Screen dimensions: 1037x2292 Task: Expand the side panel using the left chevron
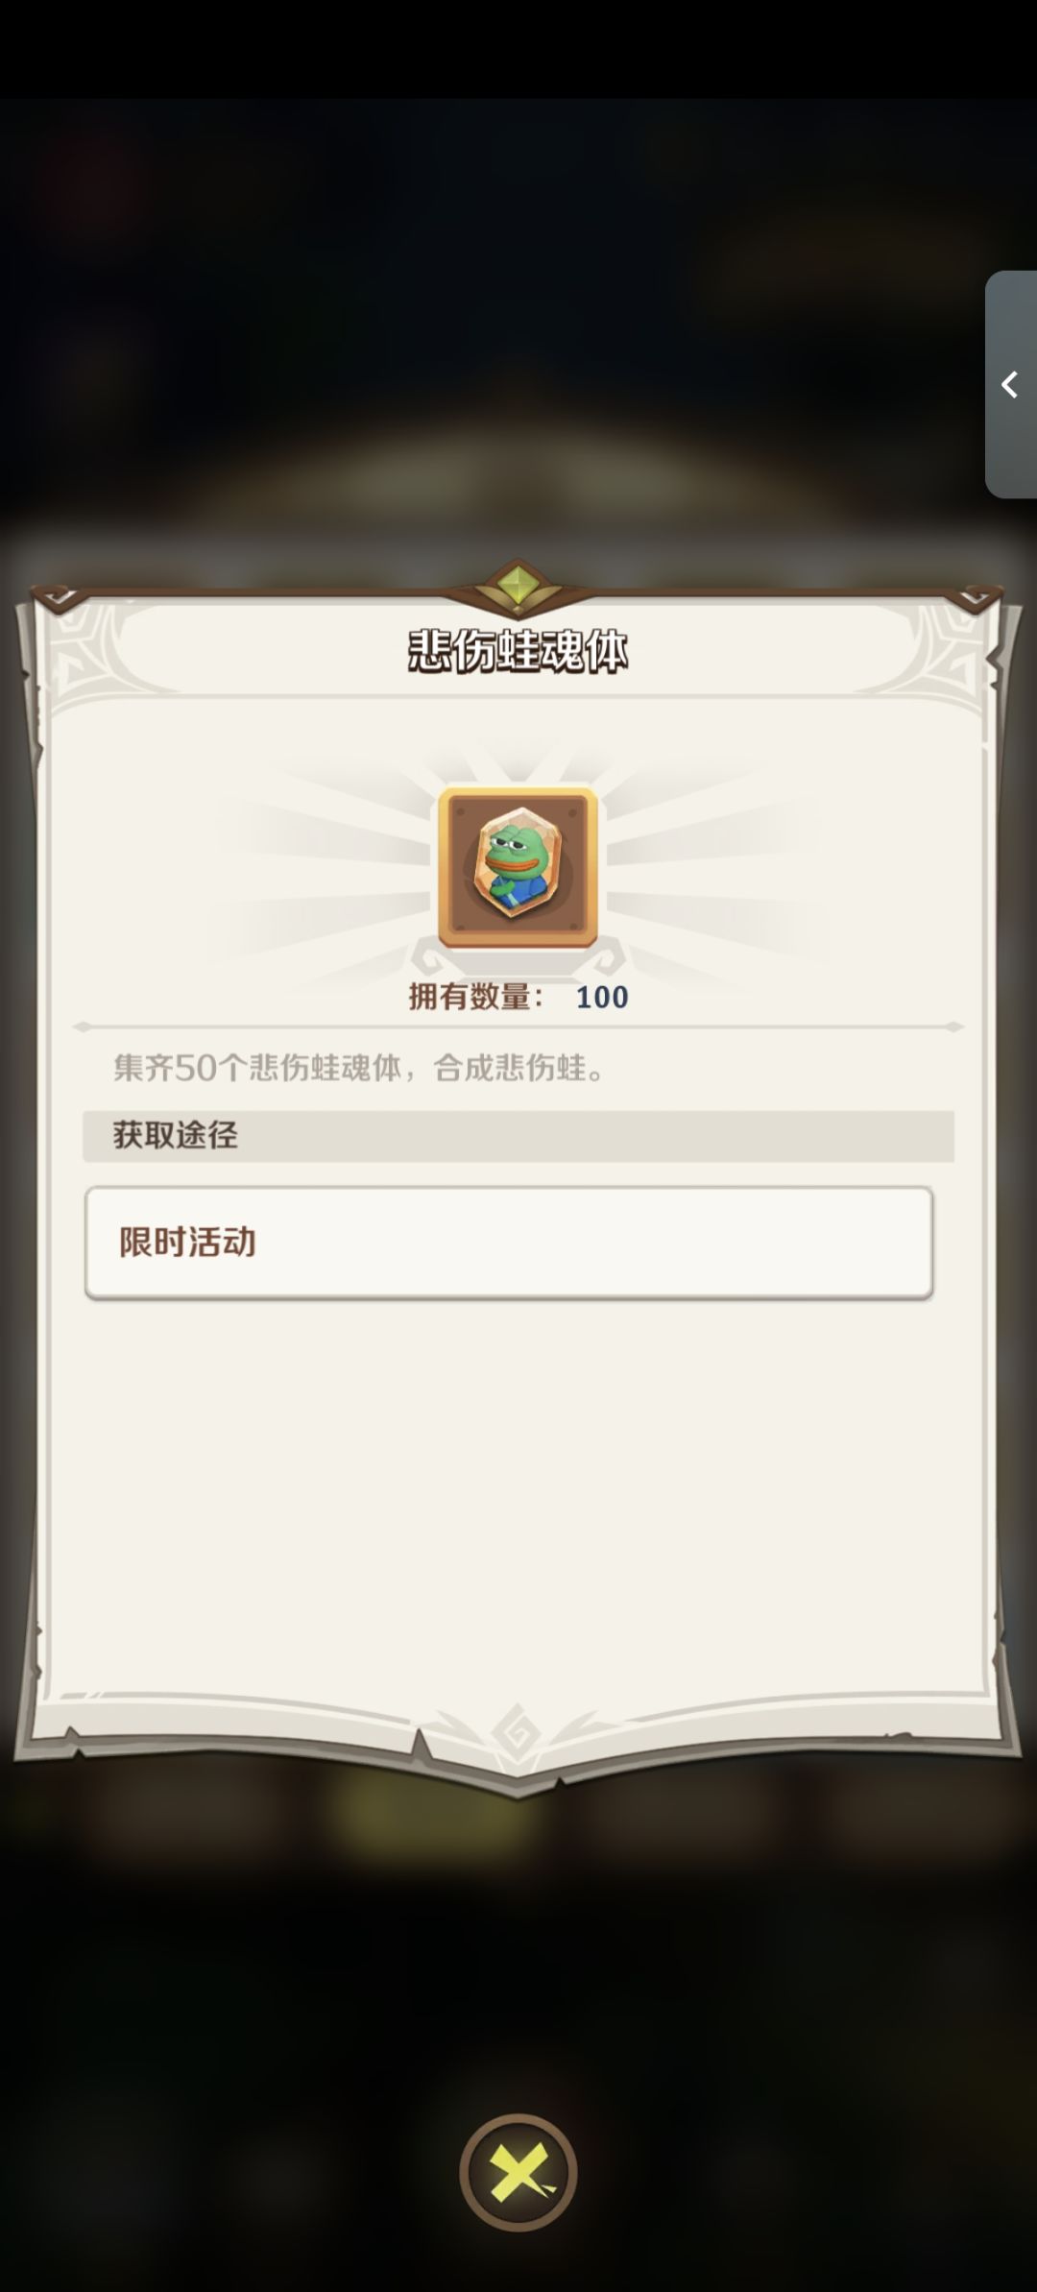[x=1009, y=385]
